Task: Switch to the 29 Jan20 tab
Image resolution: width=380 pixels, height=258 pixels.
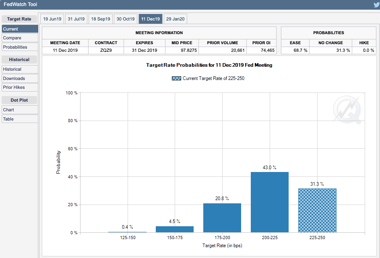Action: (175, 19)
